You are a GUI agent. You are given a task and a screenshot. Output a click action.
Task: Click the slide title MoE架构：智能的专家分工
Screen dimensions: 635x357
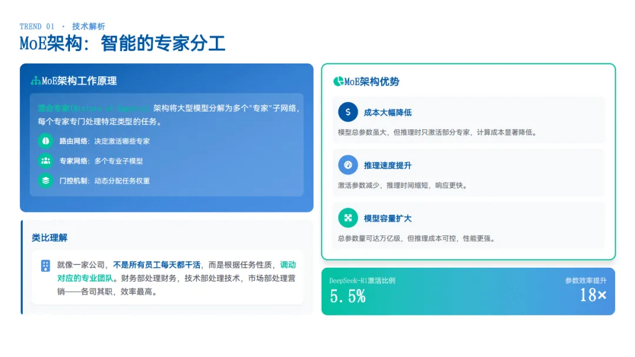click(x=122, y=43)
